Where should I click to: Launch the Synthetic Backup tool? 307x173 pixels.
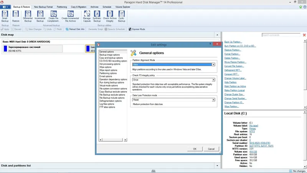(97, 16)
